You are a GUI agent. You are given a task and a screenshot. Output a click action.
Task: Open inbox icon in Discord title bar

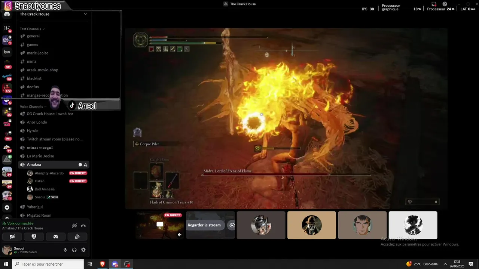(x=434, y=4)
